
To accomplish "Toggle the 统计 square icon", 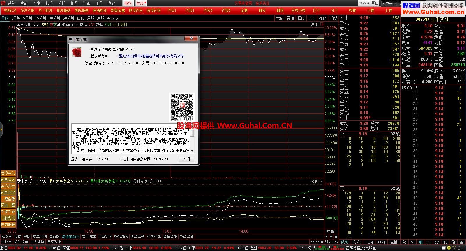I will [322, 24].
